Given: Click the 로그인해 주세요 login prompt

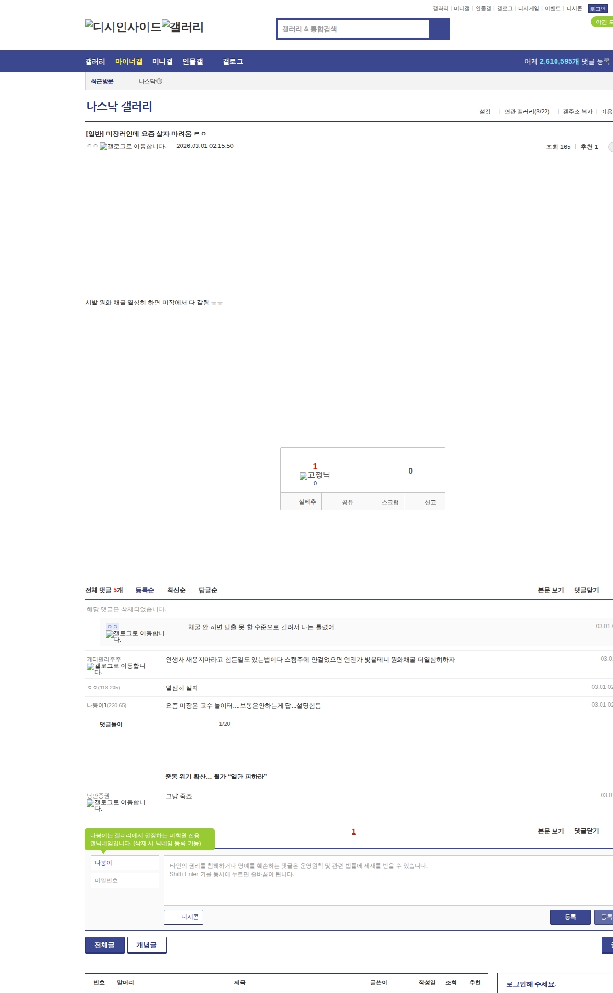Looking at the screenshot, I should pos(532,984).
